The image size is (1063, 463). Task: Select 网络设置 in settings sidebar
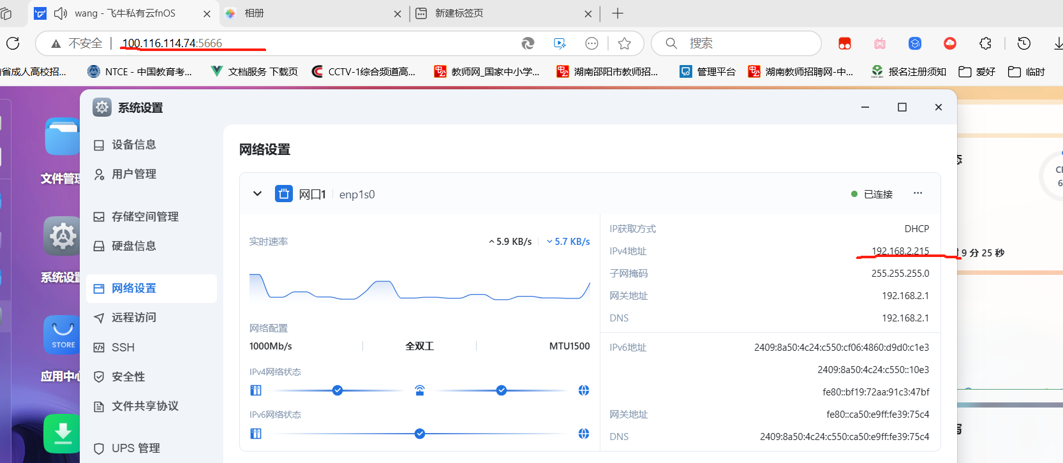coord(151,288)
